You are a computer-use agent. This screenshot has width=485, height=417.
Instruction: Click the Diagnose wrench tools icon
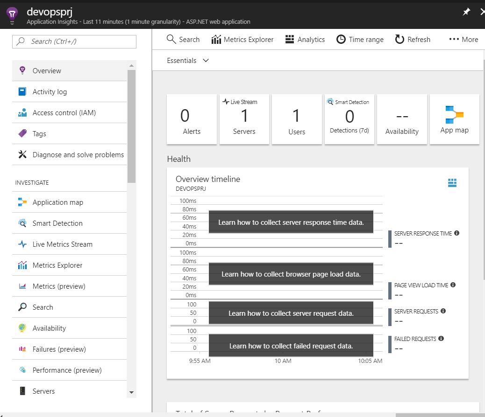coord(22,154)
